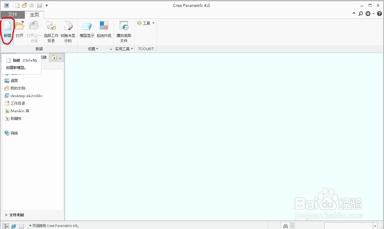
Task: Click the 打开 (Open) folder icon in ribbon
Action: [20, 26]
